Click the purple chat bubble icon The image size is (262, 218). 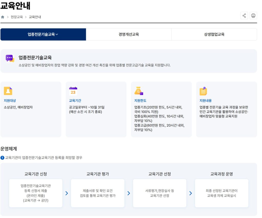point(10,58)
